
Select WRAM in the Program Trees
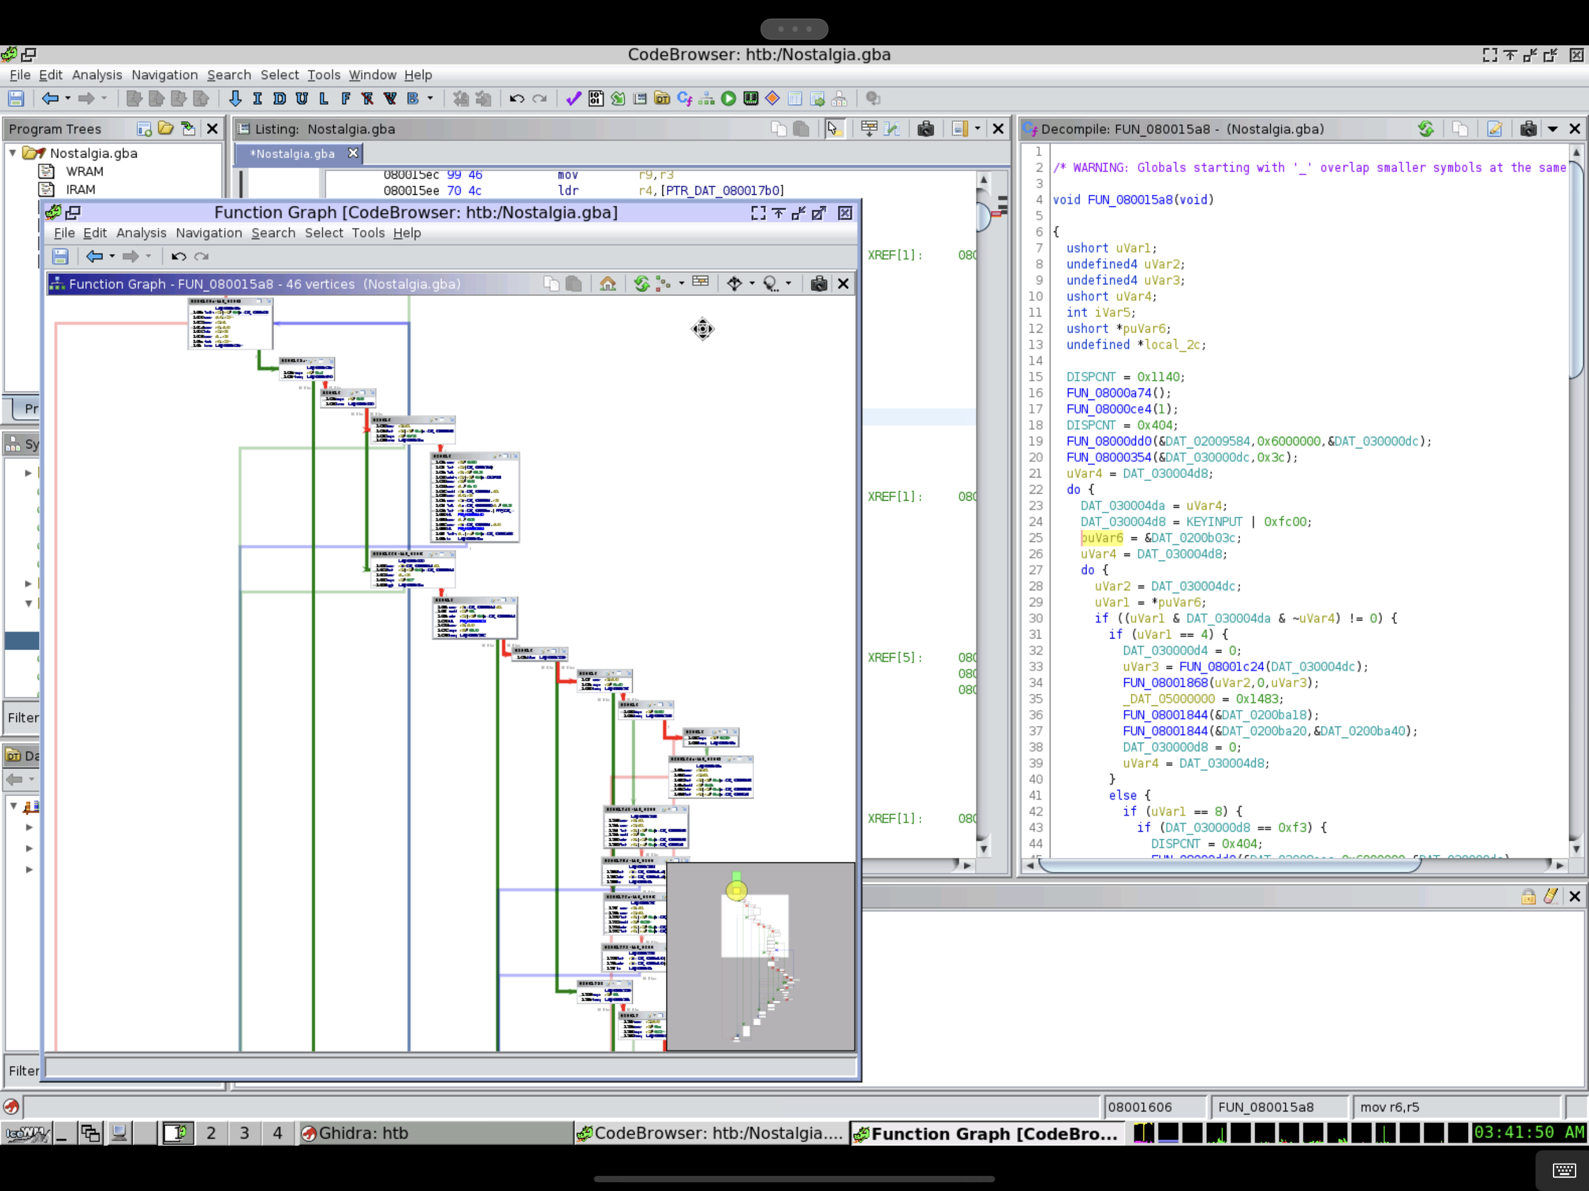[85, 172]
